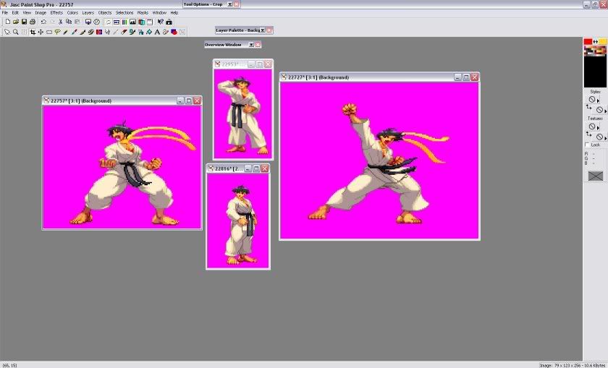Click the Undo arrow icon
The height and width of the screenshot is (368, 608).
(x=43, y=22)
